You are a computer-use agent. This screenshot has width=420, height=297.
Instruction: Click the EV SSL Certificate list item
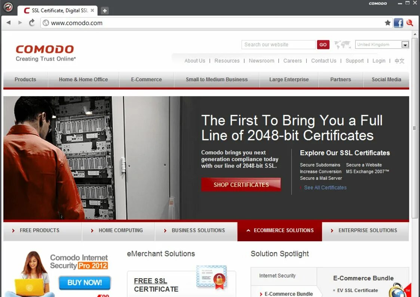tap(357, 290)
